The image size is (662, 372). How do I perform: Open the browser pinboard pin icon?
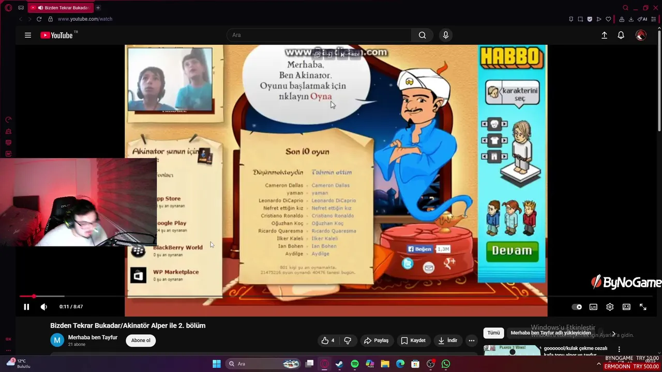(x=571, y=19)
